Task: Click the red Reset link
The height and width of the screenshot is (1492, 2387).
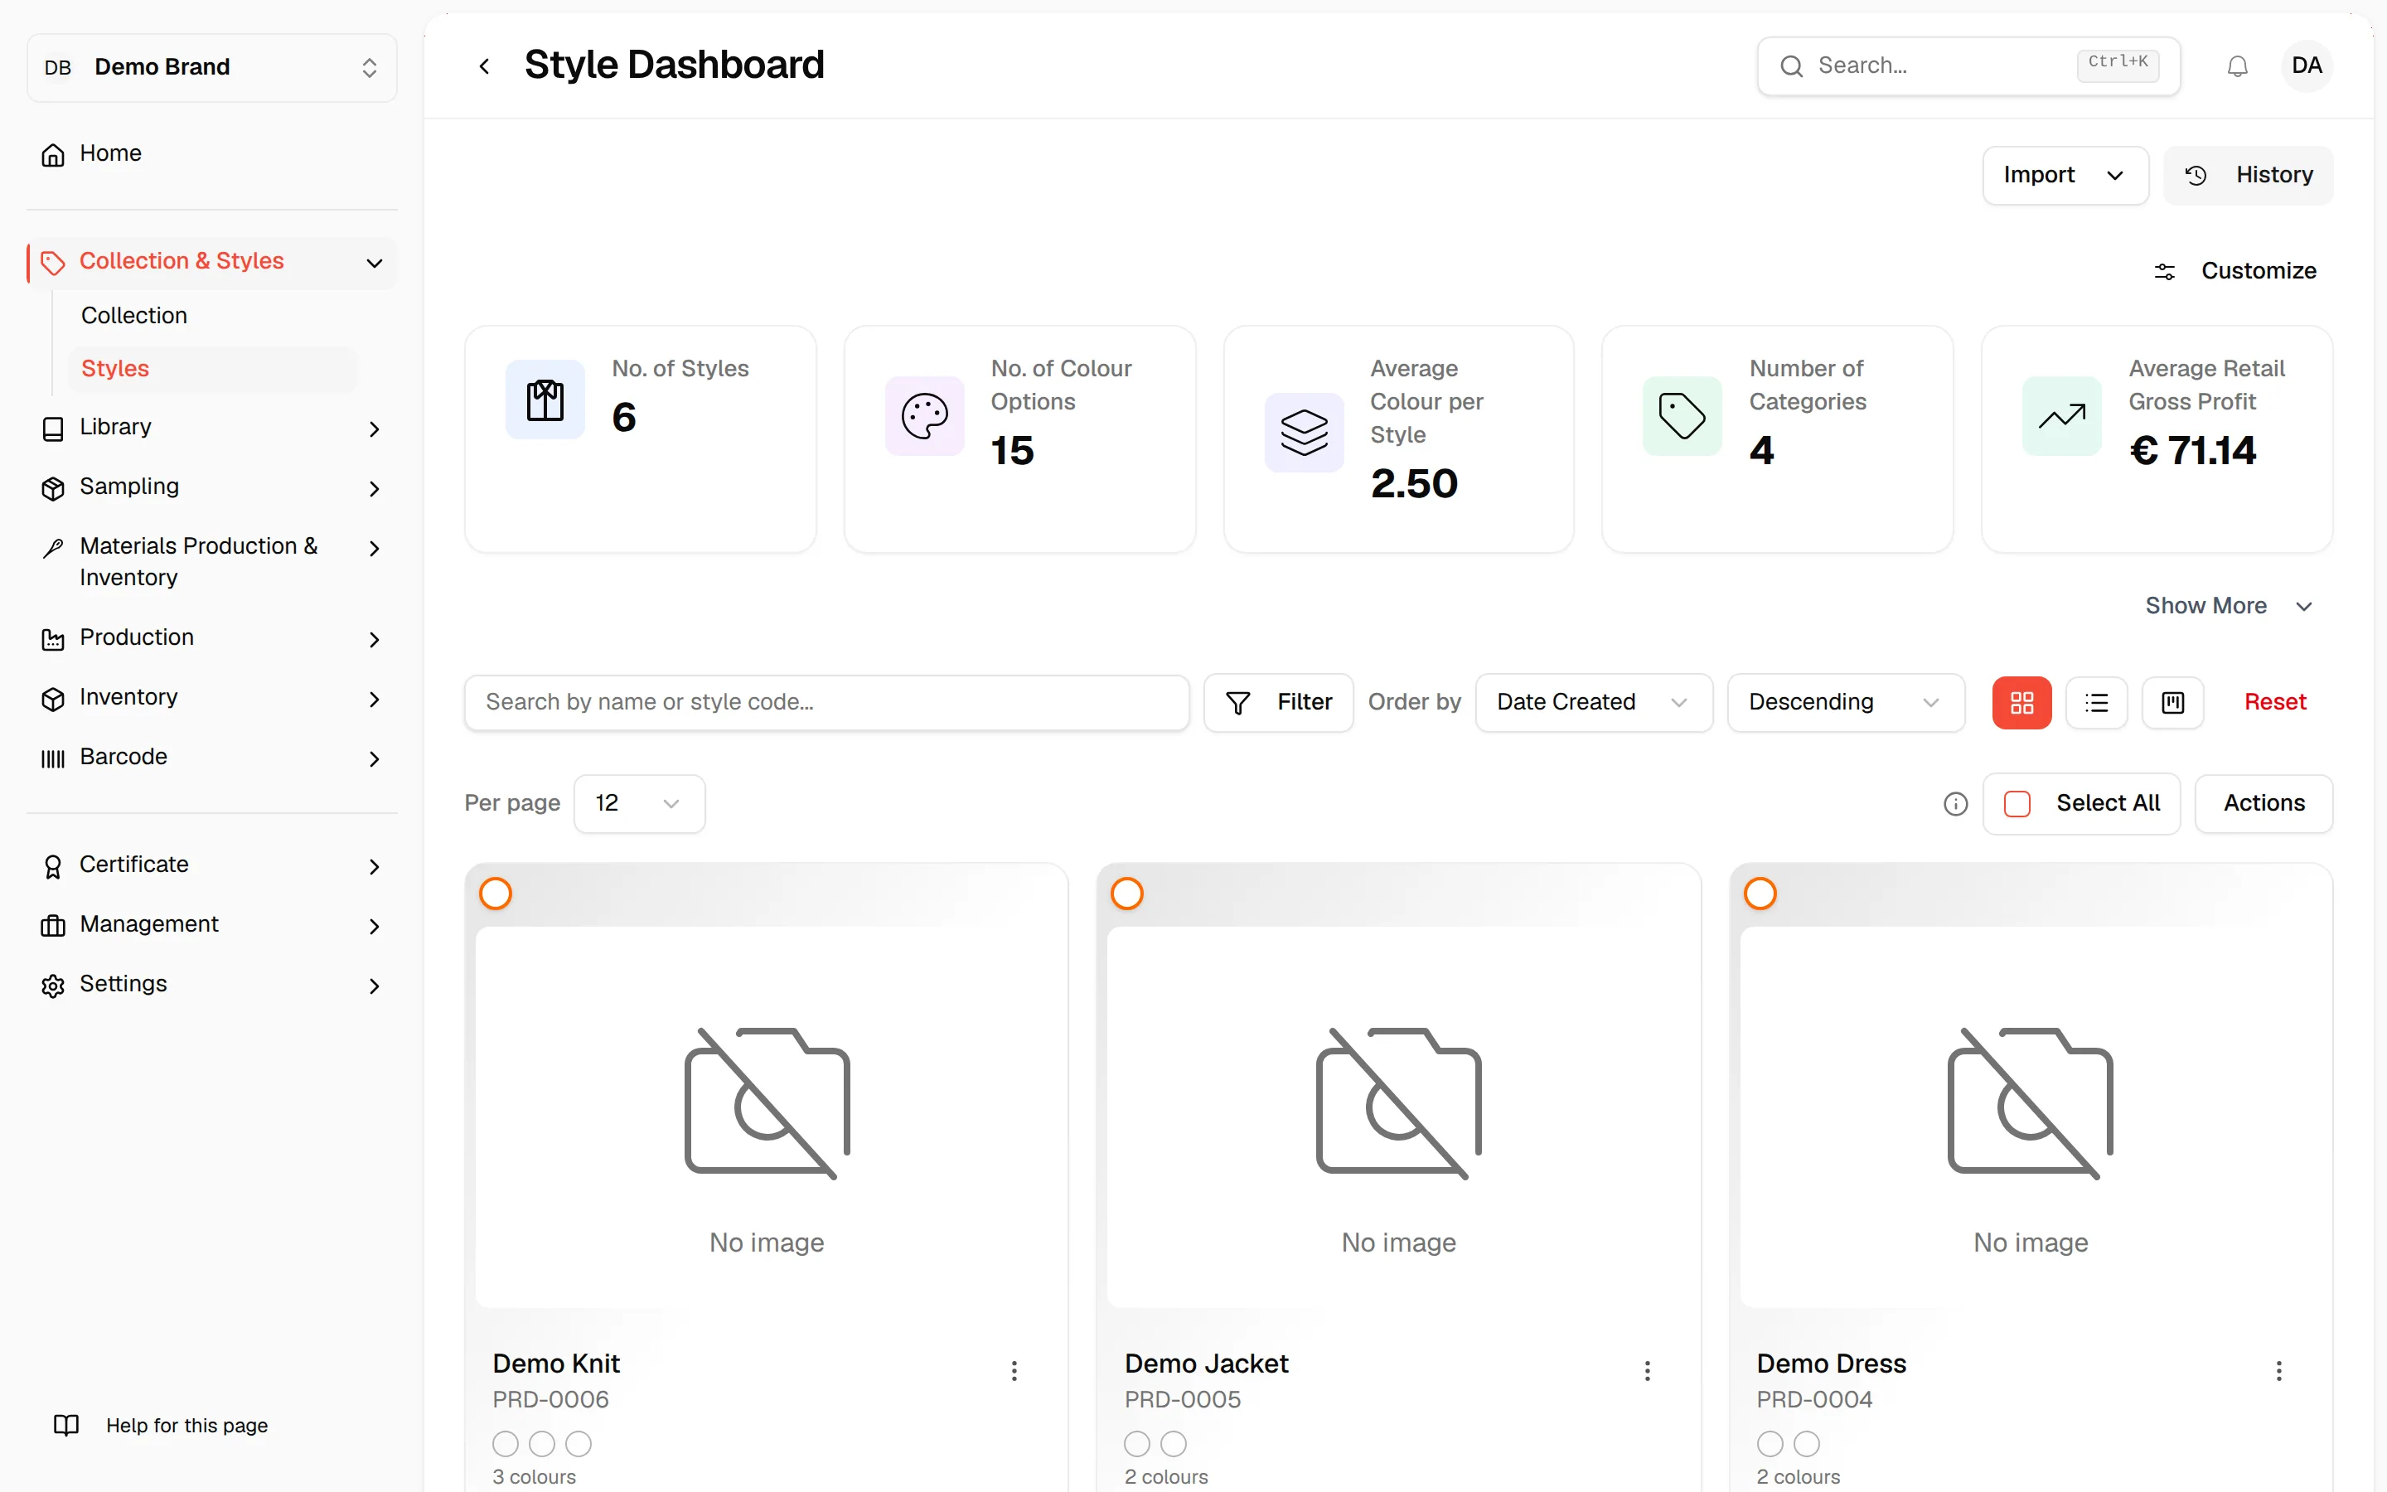Action: tap(2274, 703)
